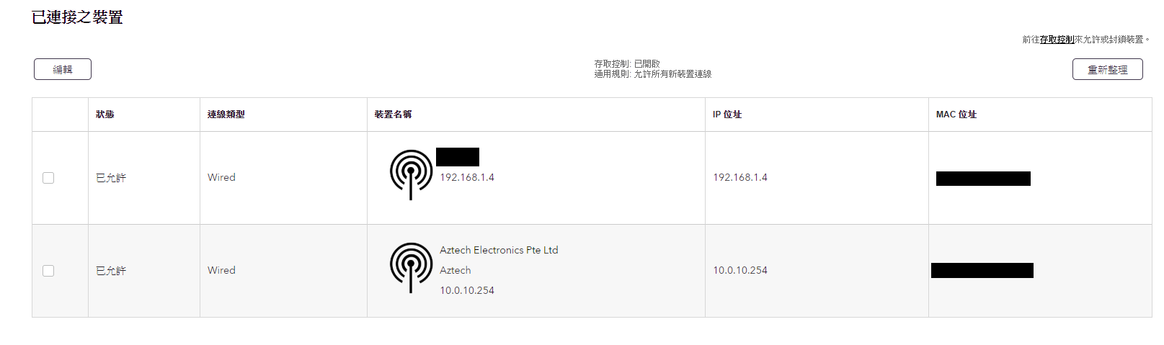Click the 已連接之裝置 page heading
The width and height of the screenshot is (1164, 345).
(x=77, y=17)
